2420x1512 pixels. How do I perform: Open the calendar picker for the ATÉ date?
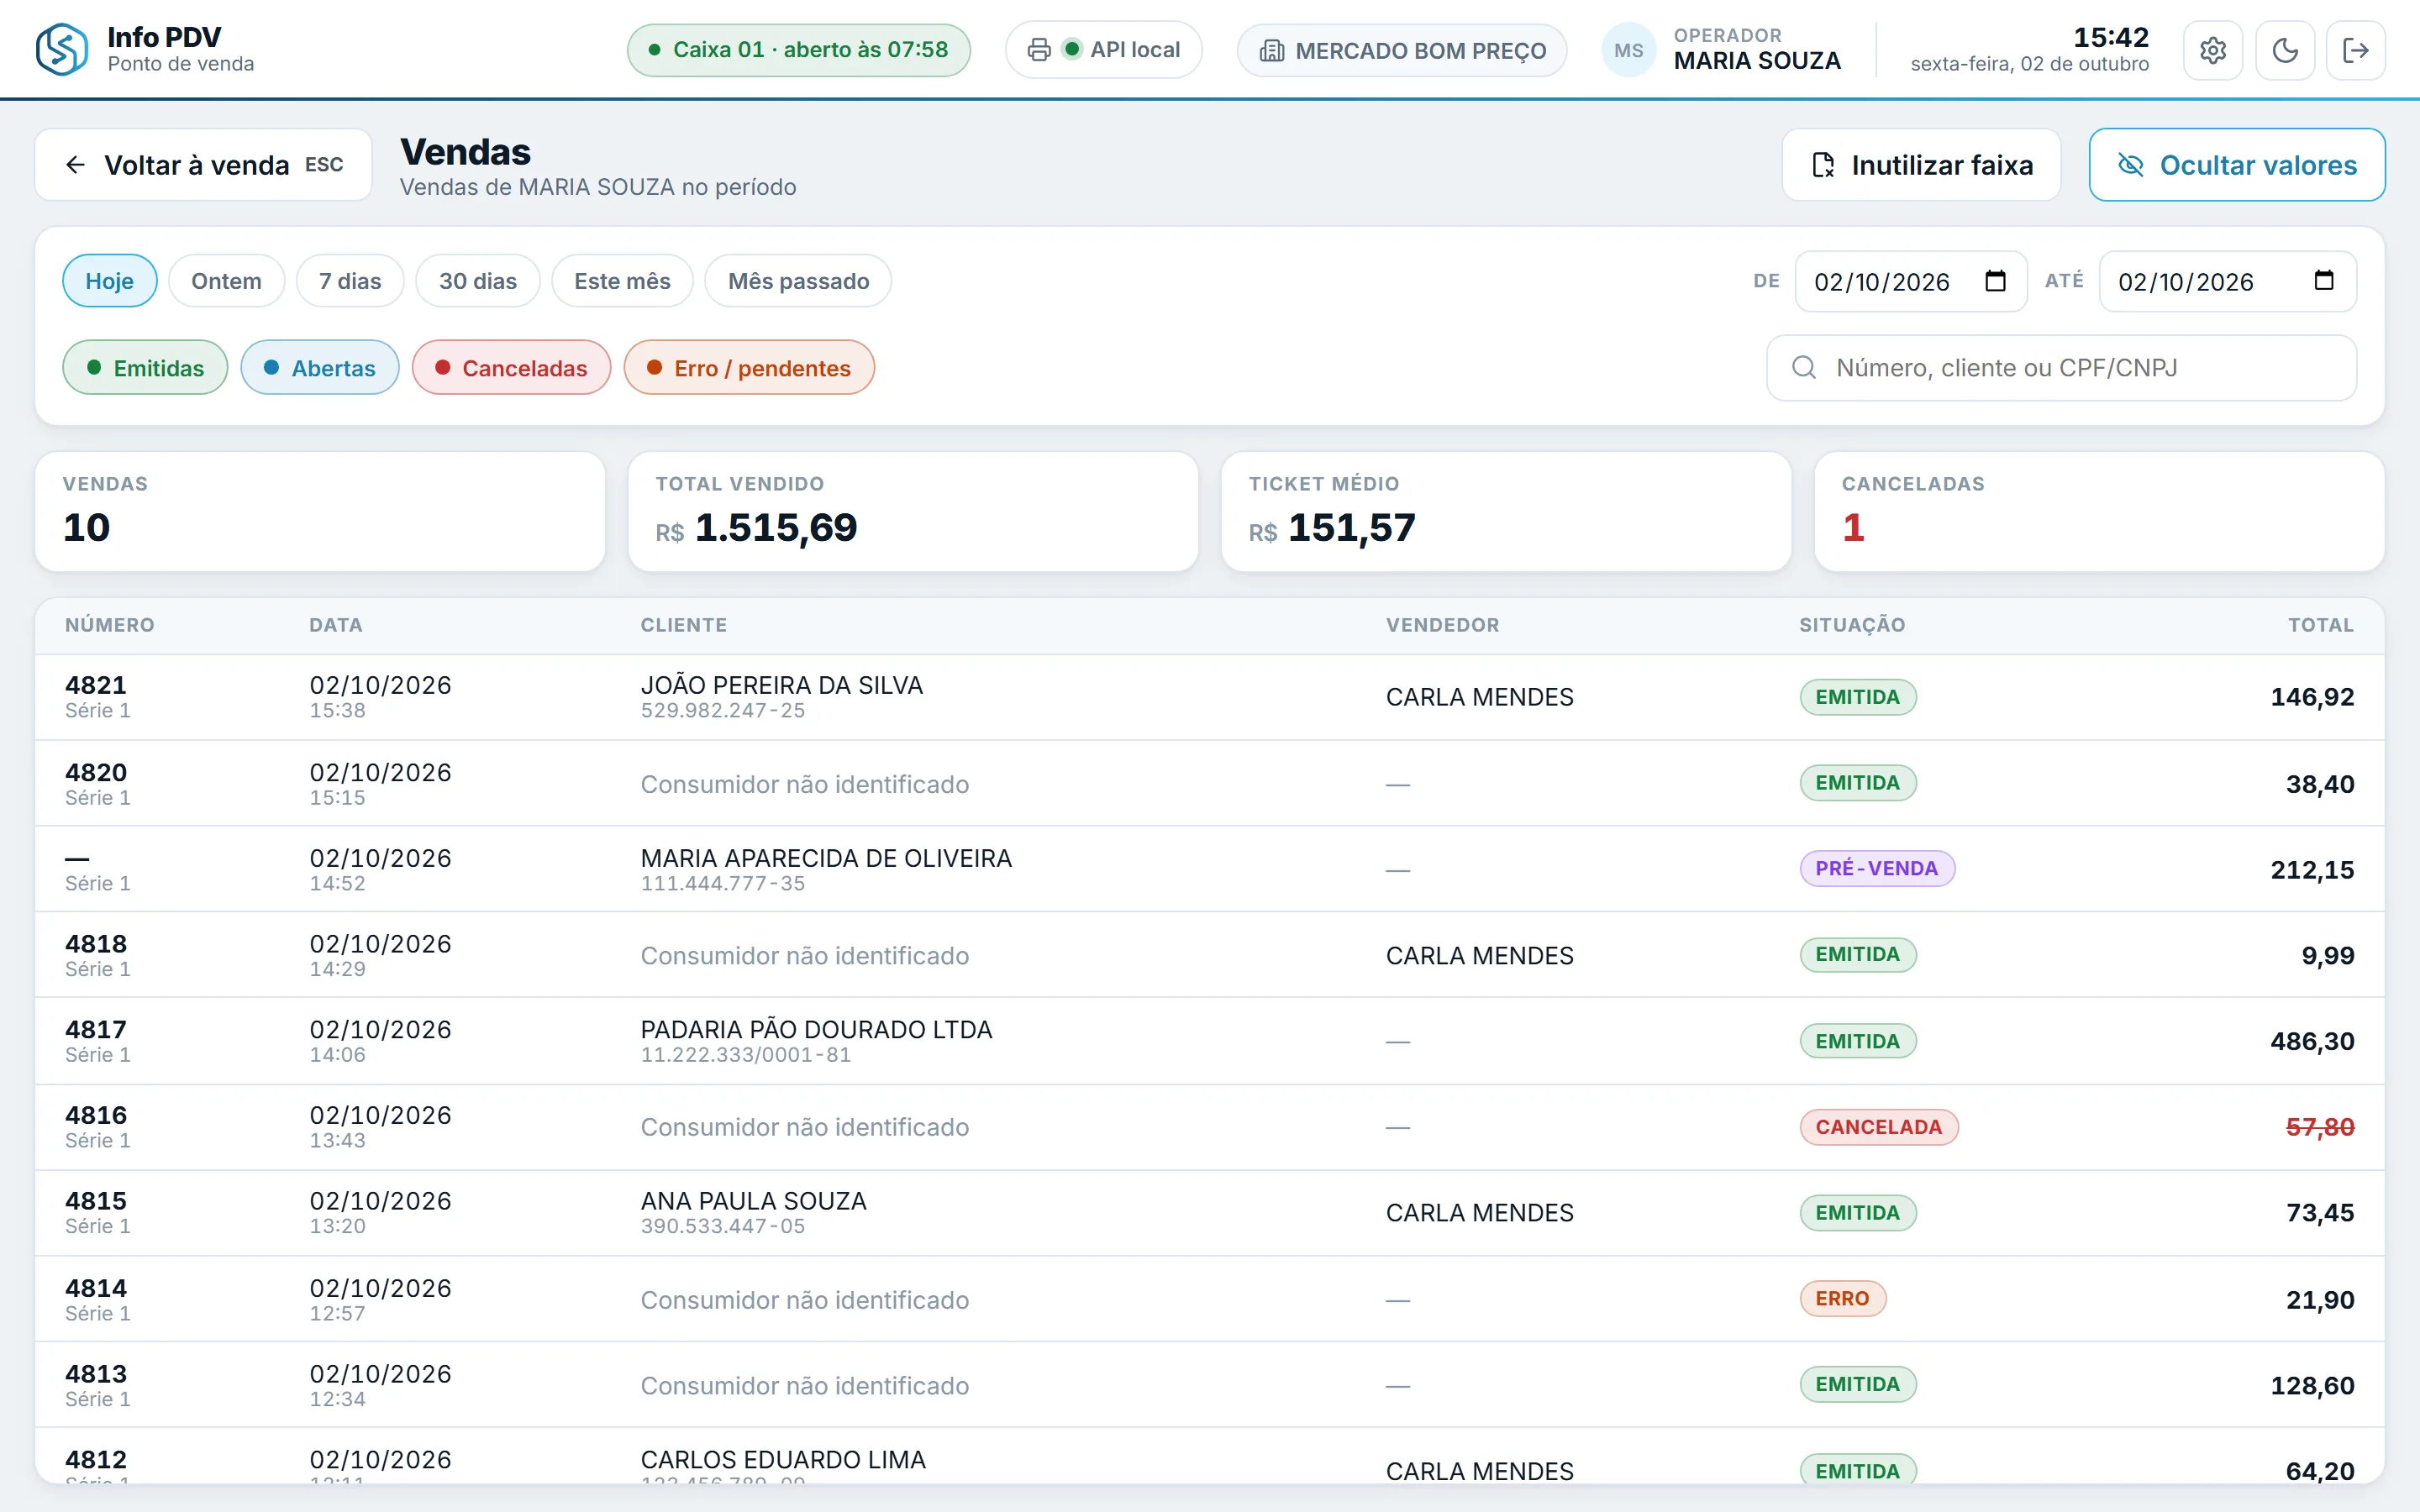[x=2324, y=281]
